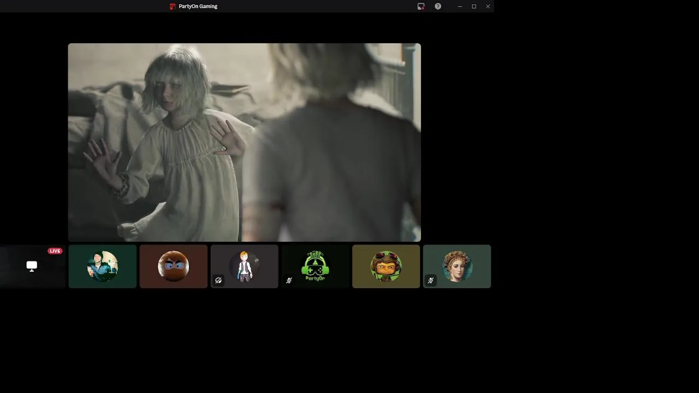699x393 pixels.
Task: Select the angry brown ball avatar tile
Action: pyautogui.click(x=174, y=266)
